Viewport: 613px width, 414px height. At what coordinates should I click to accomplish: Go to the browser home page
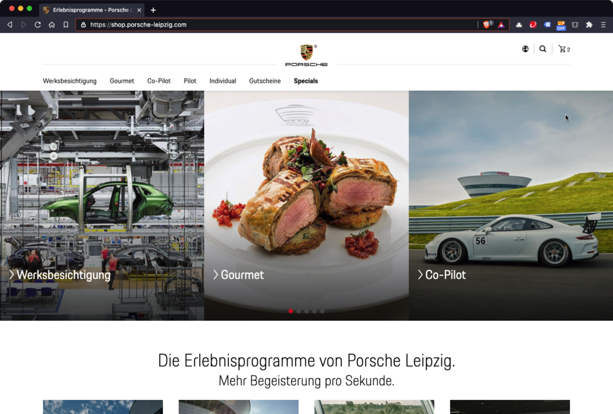(51, 25)
